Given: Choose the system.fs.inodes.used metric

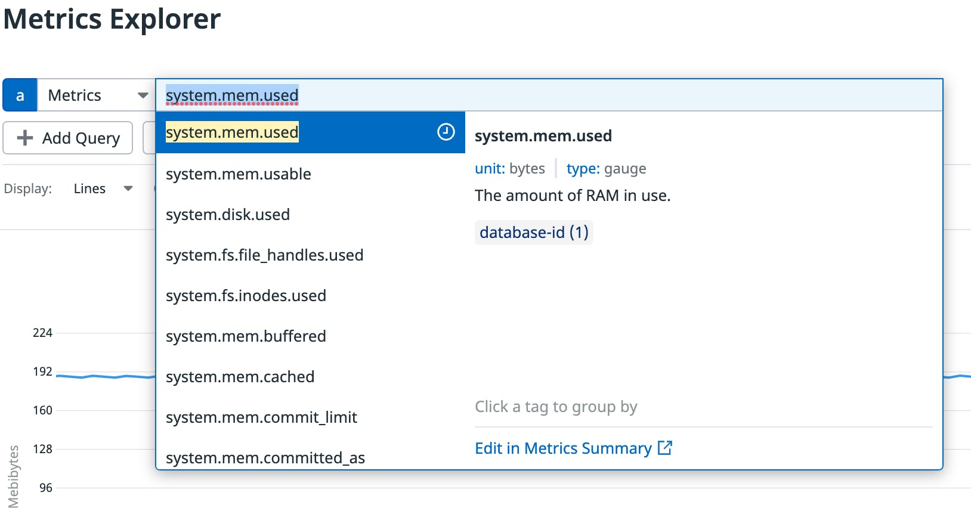Looking at the screenshot, I should 246,296.
